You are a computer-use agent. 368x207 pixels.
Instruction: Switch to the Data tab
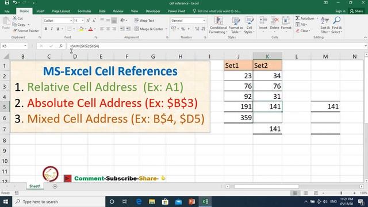[x=102, y=11]
